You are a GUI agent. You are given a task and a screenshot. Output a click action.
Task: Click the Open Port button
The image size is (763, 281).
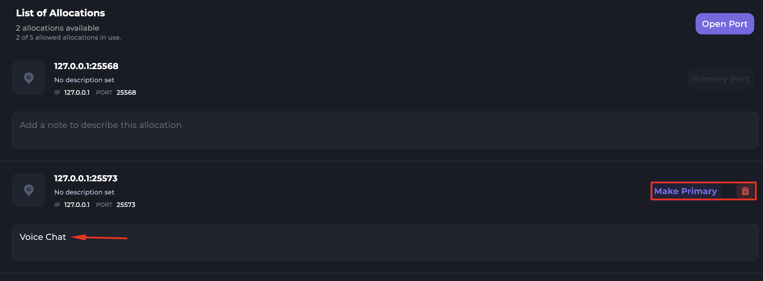(724, 24)
